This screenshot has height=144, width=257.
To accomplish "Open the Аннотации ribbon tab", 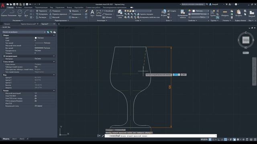I will click(x=28, y=8).
